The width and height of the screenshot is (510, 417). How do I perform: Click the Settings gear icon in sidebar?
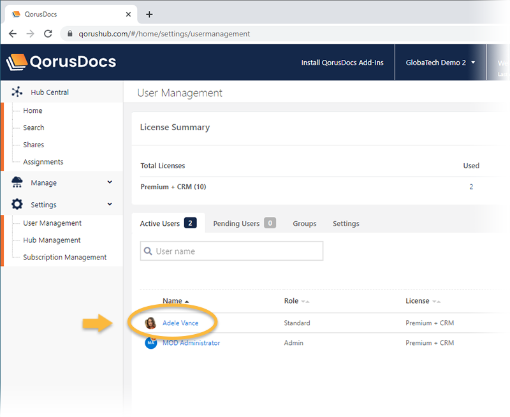(x=17, y=205)
